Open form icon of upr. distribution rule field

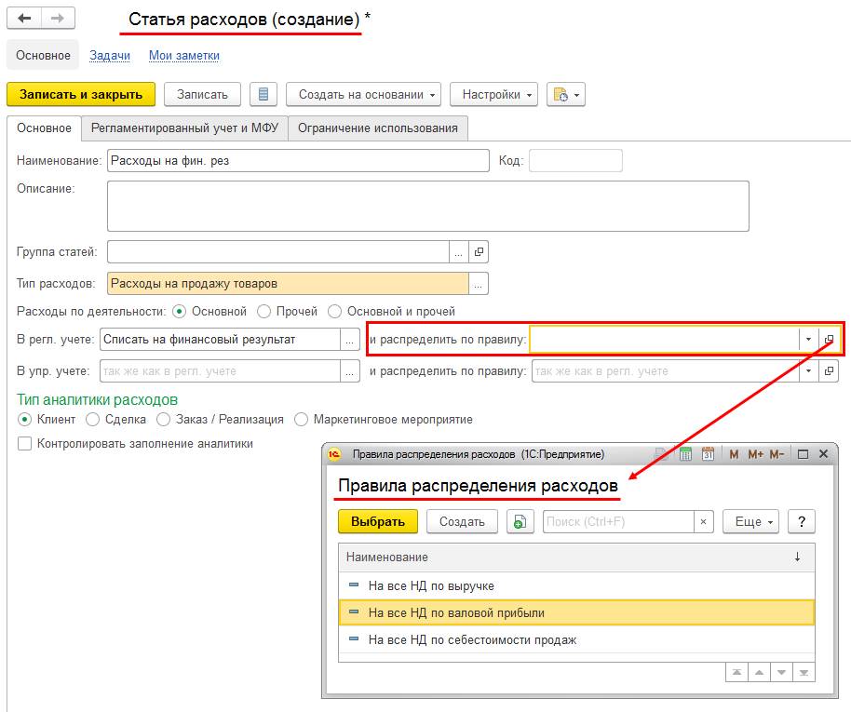click(x=829, y=371)
